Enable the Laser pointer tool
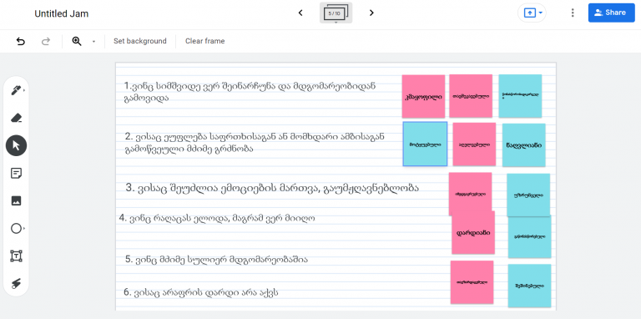 click(16, 283)
